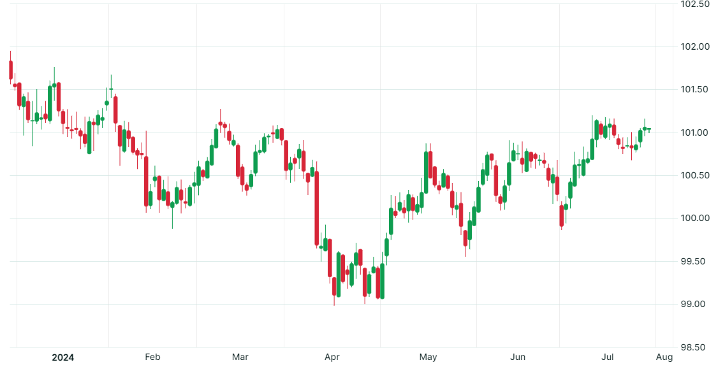Click the 100.50 price axis label
Viewport: 725px width, 381px height.
695,175
